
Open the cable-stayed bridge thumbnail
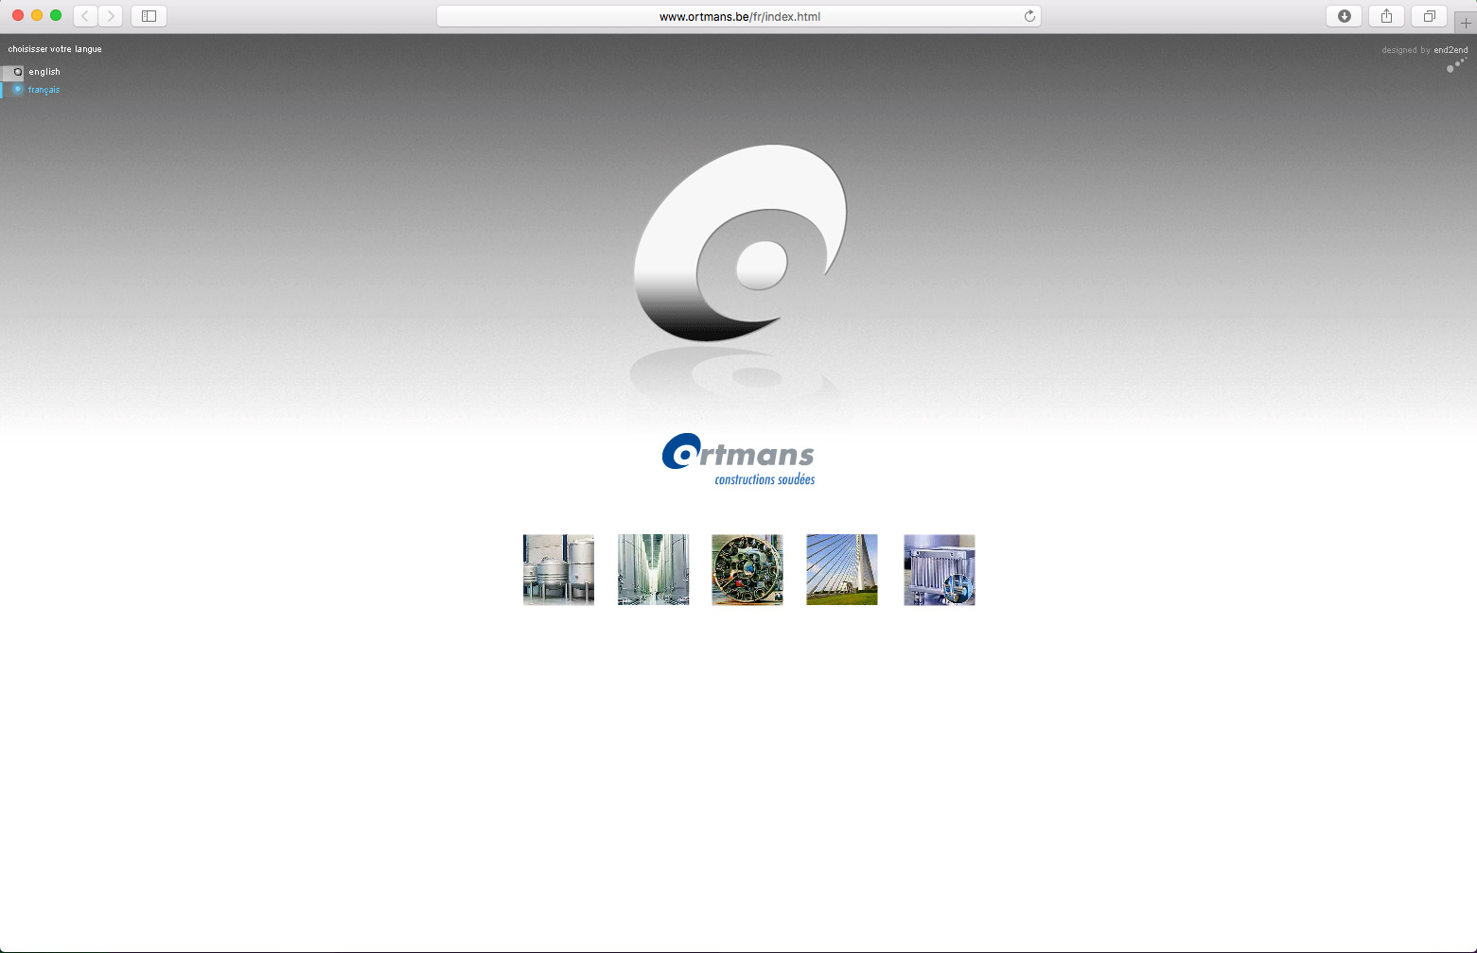(842, 570)
